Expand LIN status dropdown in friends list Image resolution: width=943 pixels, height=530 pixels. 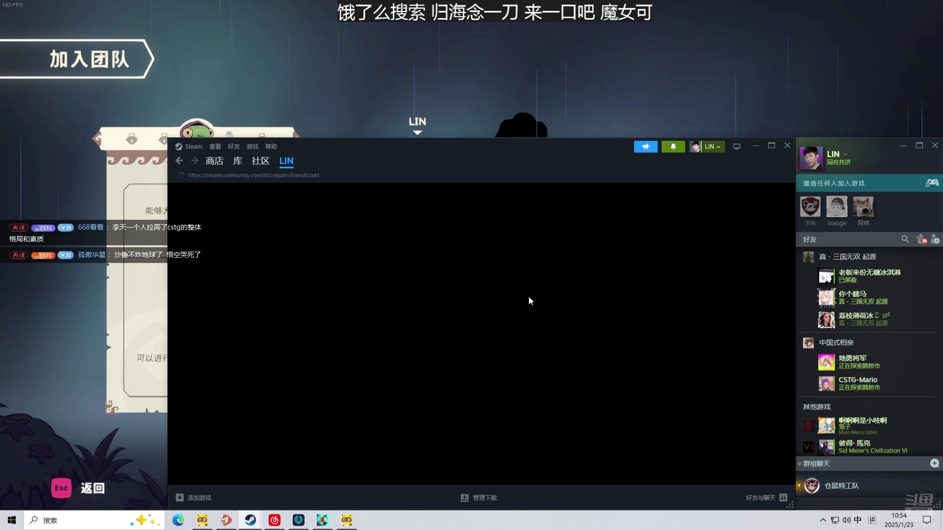pos(845,154)
